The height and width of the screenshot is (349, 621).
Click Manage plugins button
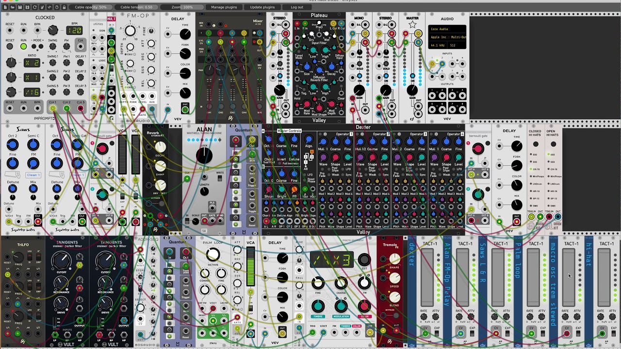pyautogui.click(x=224, y=7)
